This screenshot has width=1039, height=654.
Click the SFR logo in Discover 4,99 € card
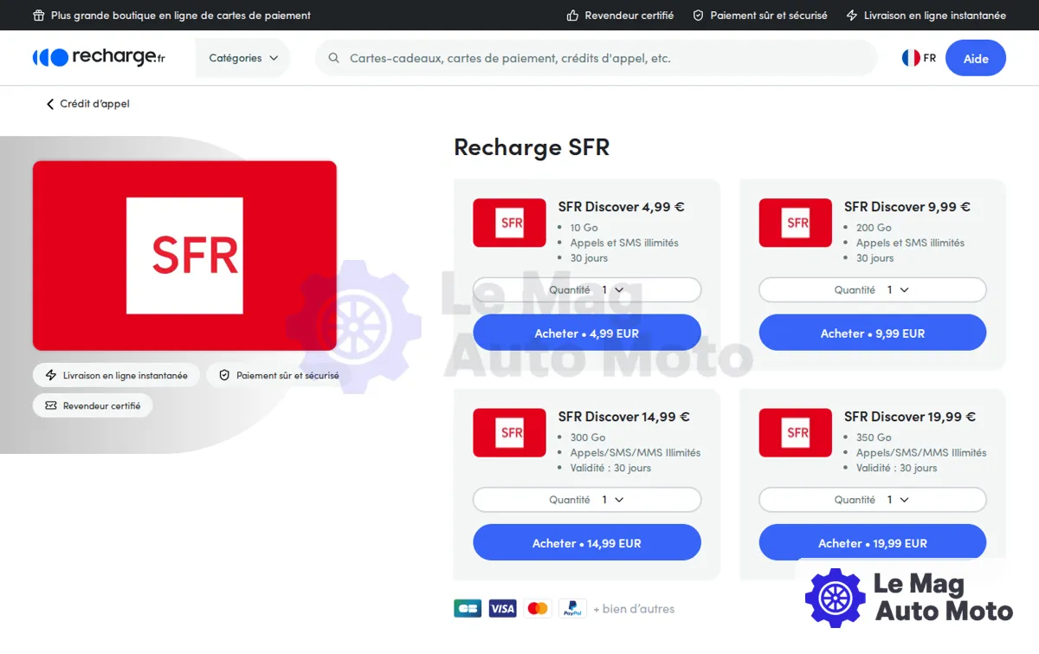click(509, 223)
